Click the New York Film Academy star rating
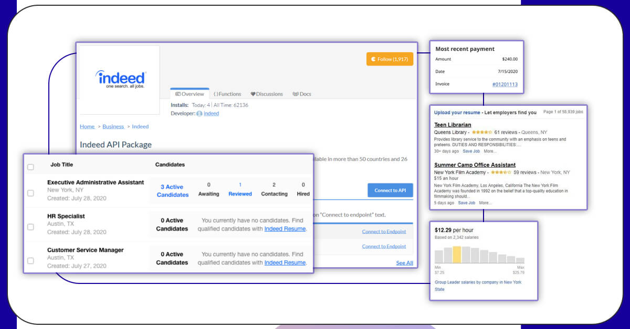 (501, 172)
